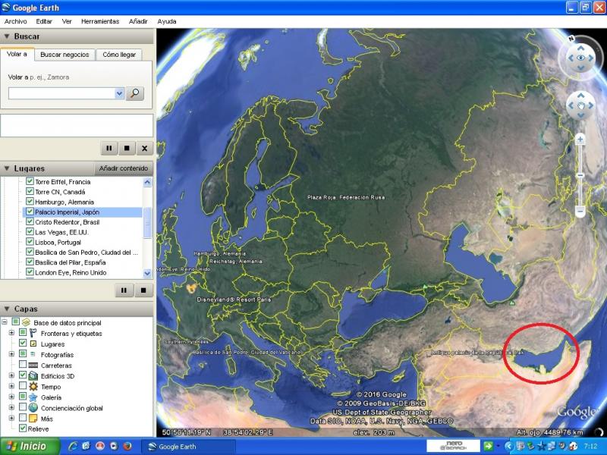Viewport: 607px width, 455px height.
Task: Click the look-around eye navigation control
Action: pos(580,58)
